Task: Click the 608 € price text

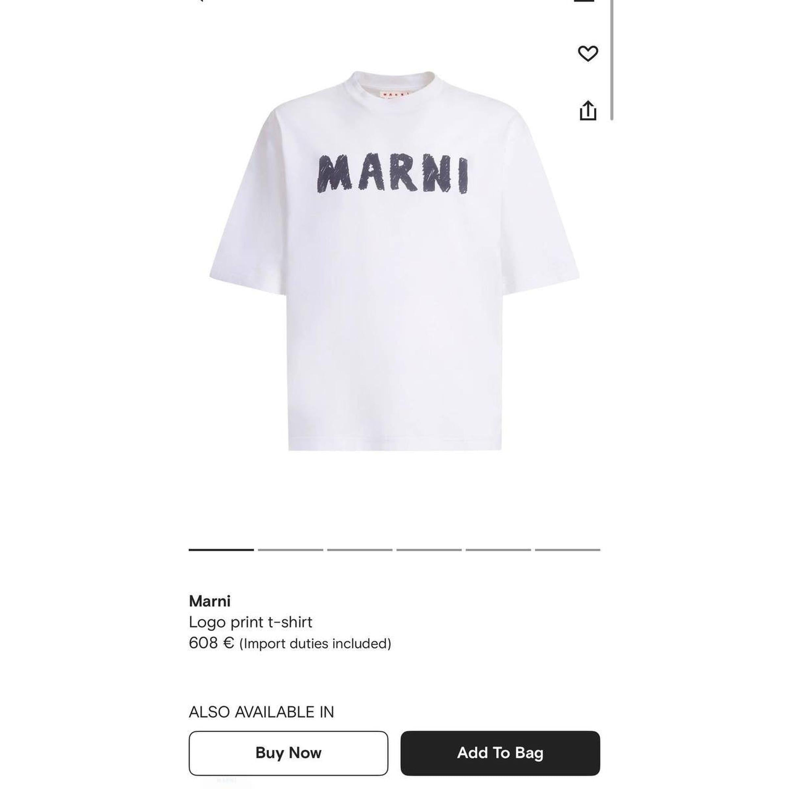Action: (x=211, y=643)
